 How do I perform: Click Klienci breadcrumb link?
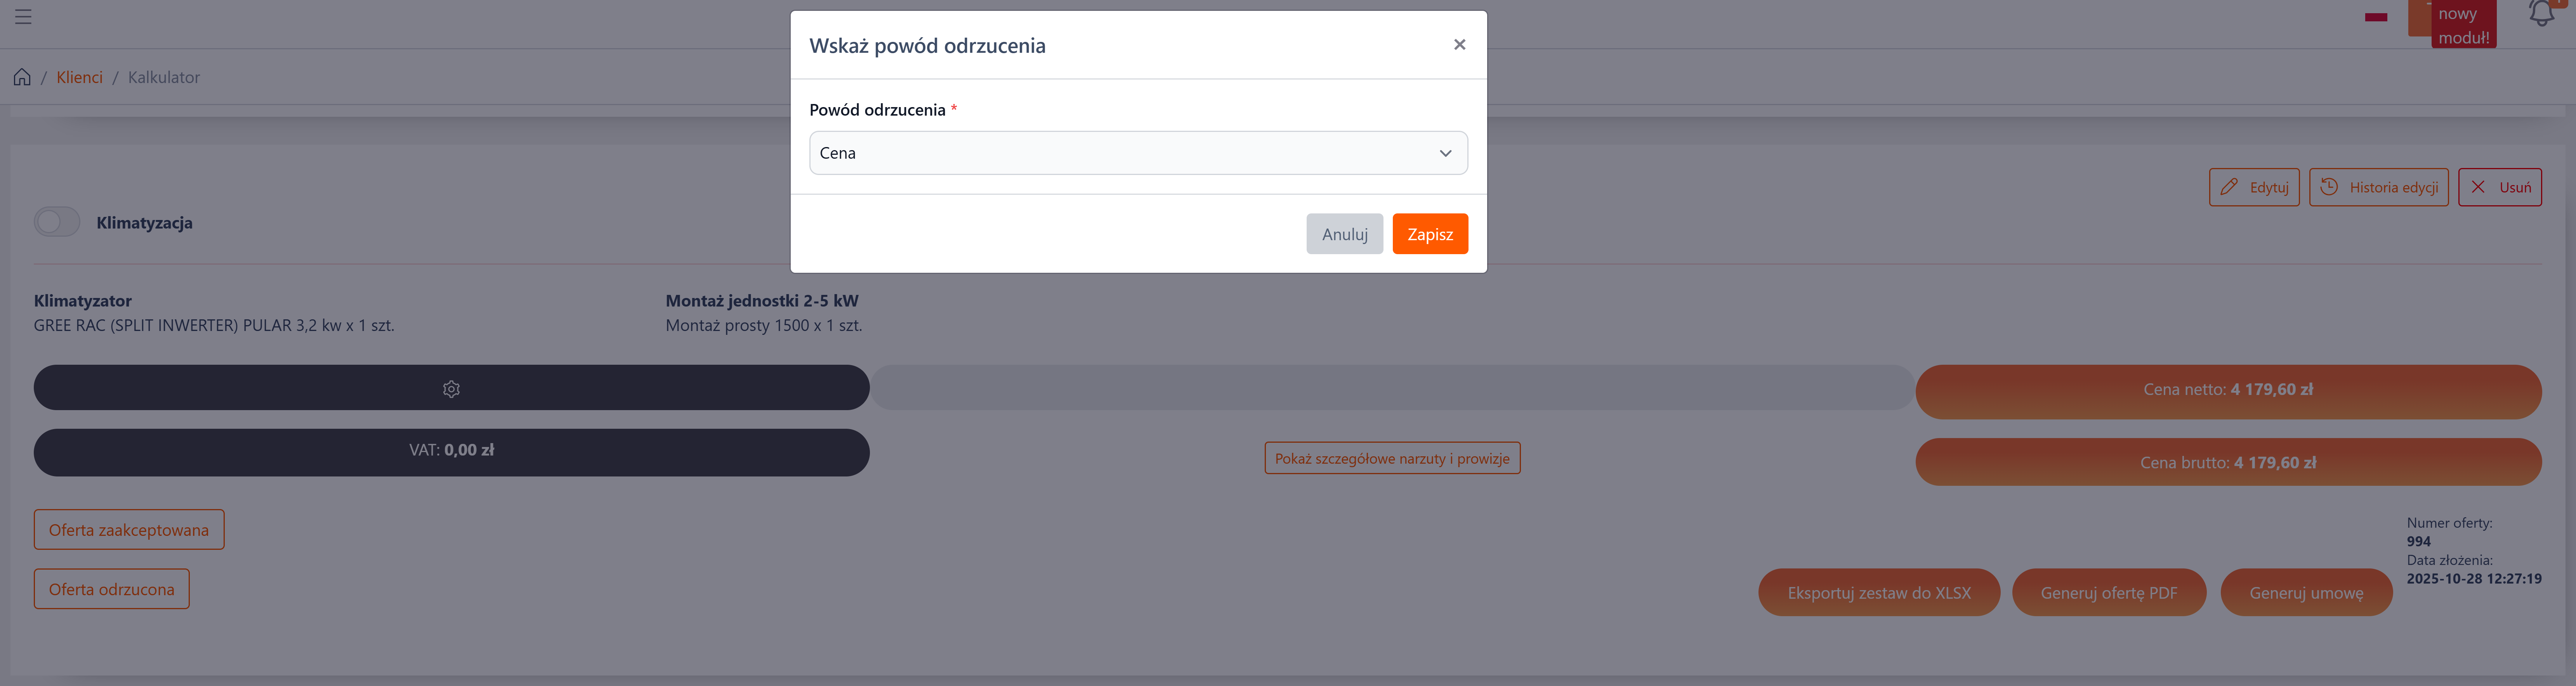79,77
